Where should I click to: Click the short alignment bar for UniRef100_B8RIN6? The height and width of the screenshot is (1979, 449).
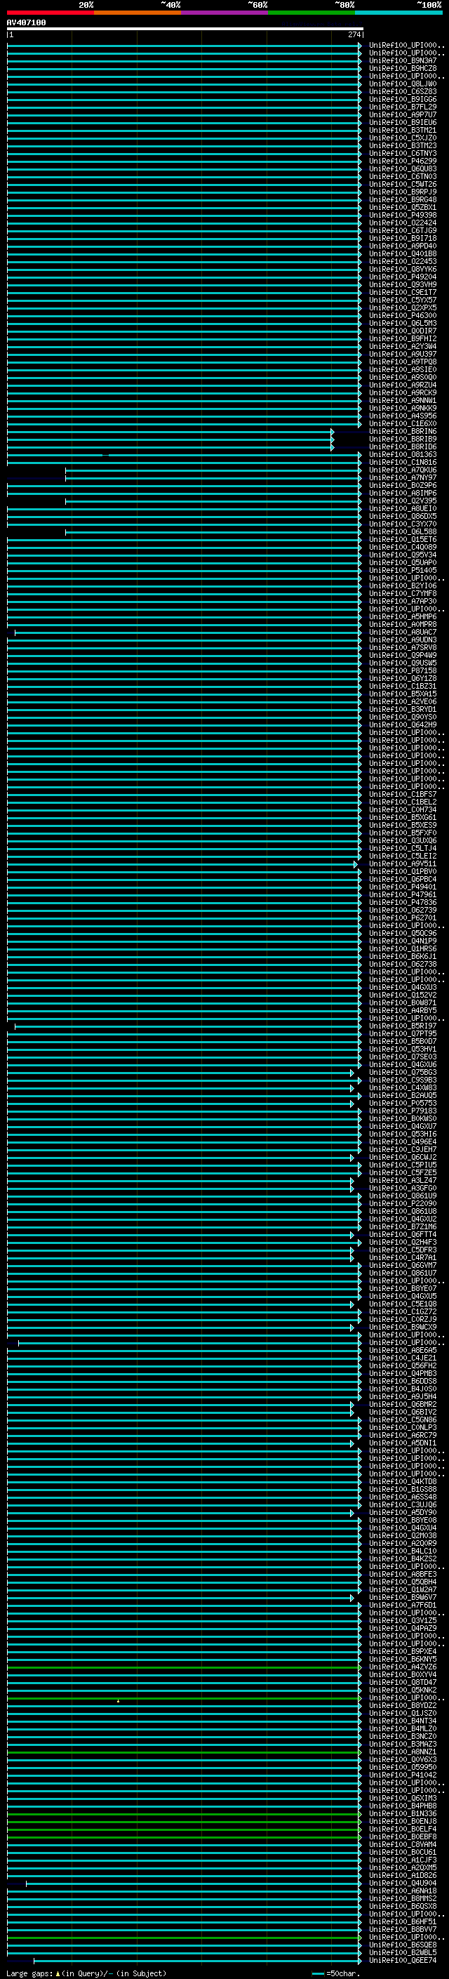(x=170, y=432)
